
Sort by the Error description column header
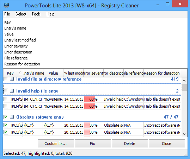[x=114, y=73]
